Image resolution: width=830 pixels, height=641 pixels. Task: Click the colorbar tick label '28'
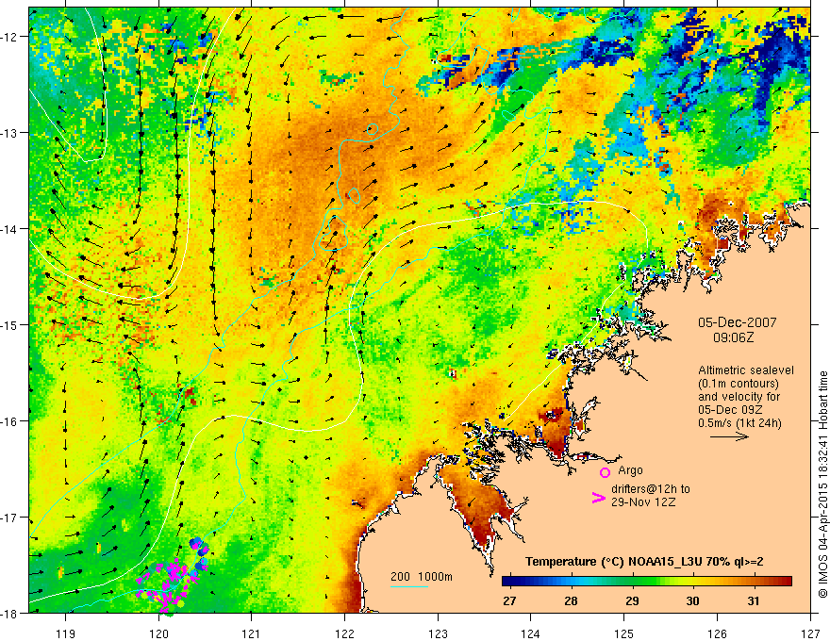[x=570, y=601]
